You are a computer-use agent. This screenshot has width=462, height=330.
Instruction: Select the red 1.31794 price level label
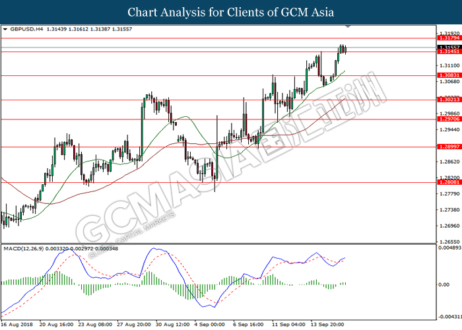click(x=449, y=38)
